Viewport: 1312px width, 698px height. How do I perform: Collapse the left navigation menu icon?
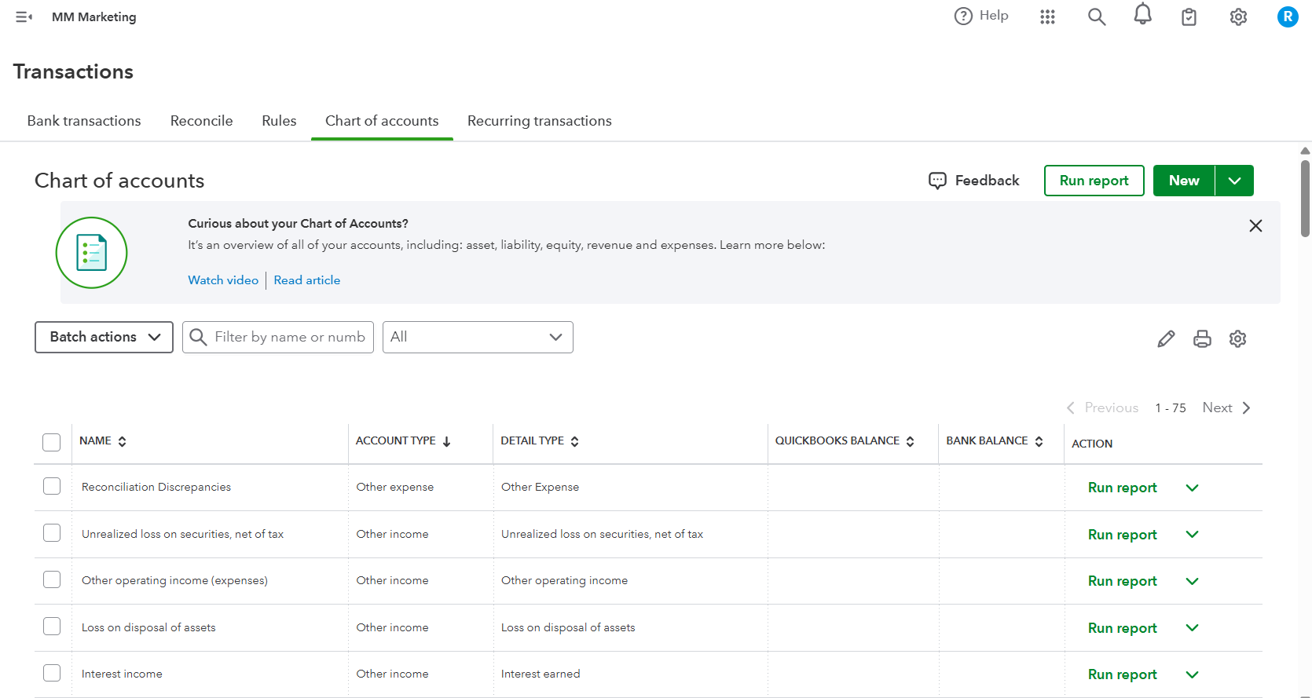tap(24, 16)
